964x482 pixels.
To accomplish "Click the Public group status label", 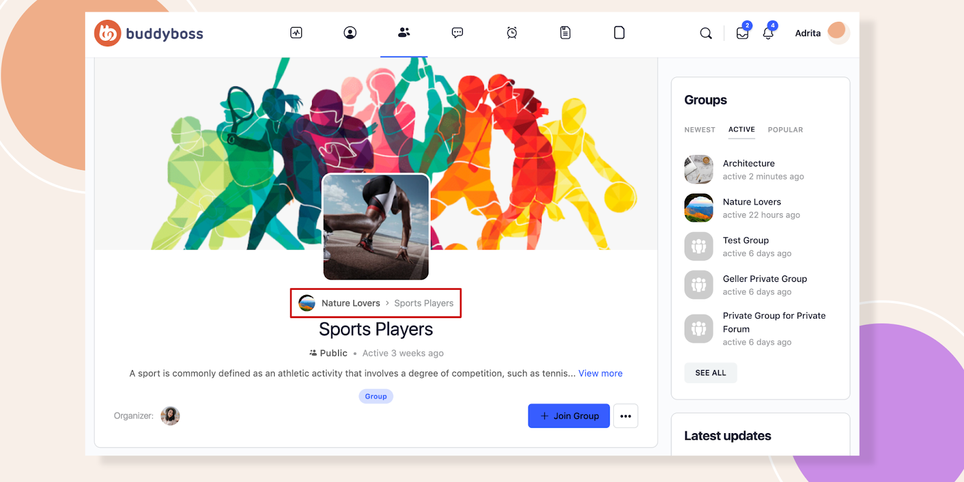I will (328, 353).
